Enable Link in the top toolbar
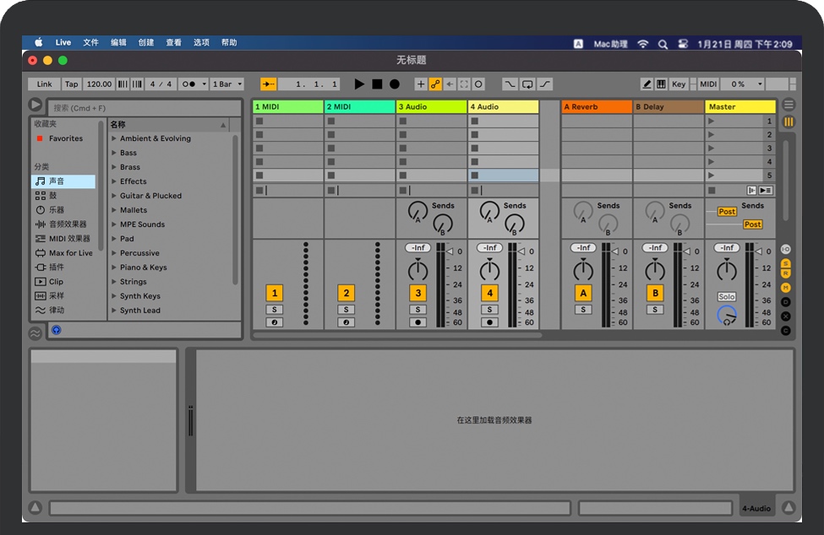Screen dimensions: 824x535 (x=44, y=84)
